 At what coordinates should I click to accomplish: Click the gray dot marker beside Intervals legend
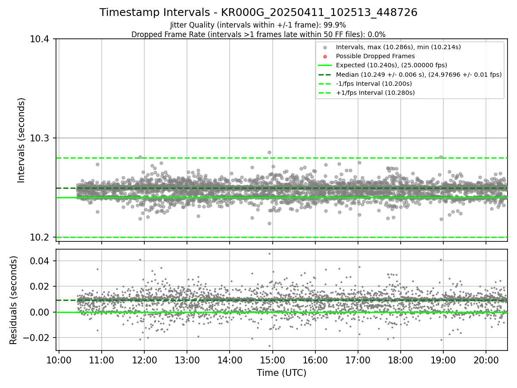coord(325,47)
